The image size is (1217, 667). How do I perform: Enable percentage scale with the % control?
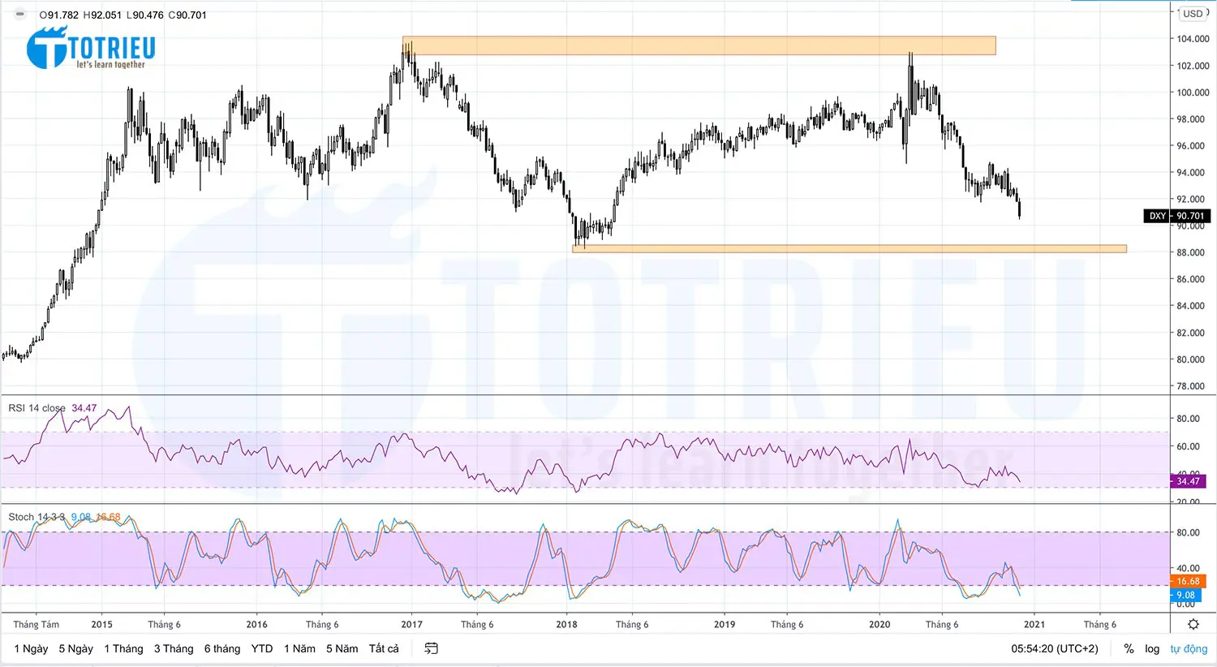tap(1128, 648)
